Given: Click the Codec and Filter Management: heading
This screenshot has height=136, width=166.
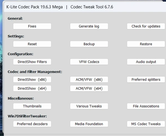Looking at the screenshot, I should [x=35, y=72].
